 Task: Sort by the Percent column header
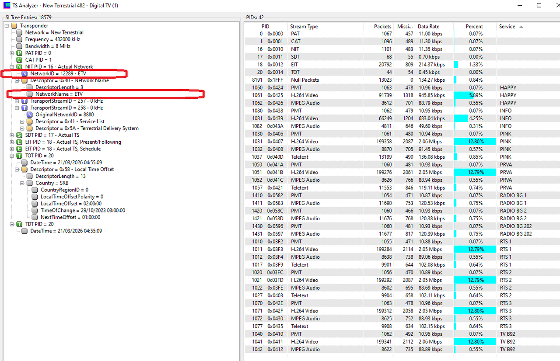click(475, 27)
